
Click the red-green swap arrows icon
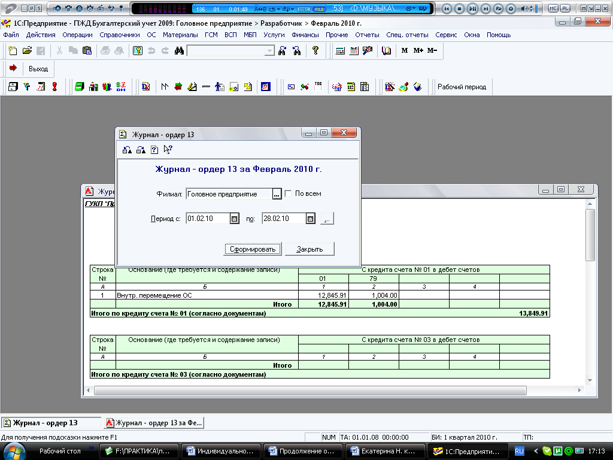pos(178,86)
